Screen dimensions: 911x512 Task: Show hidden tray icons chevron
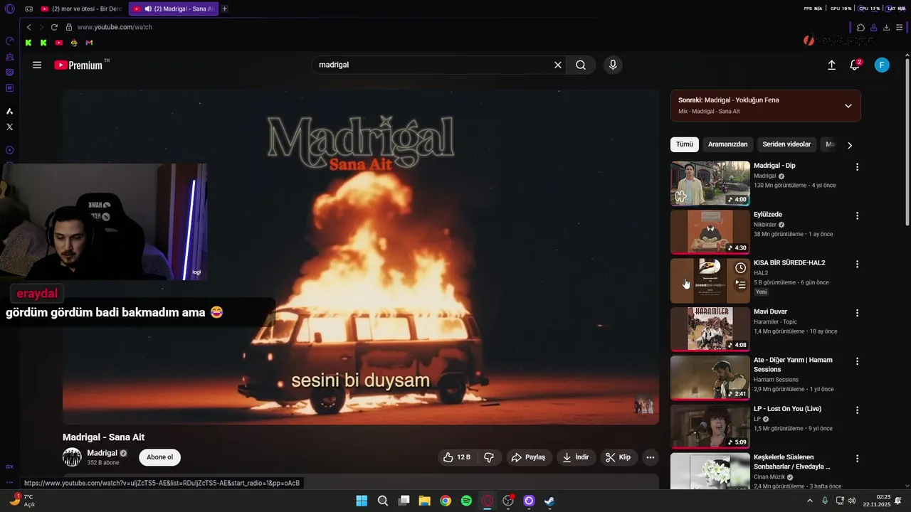pos(810,501)
